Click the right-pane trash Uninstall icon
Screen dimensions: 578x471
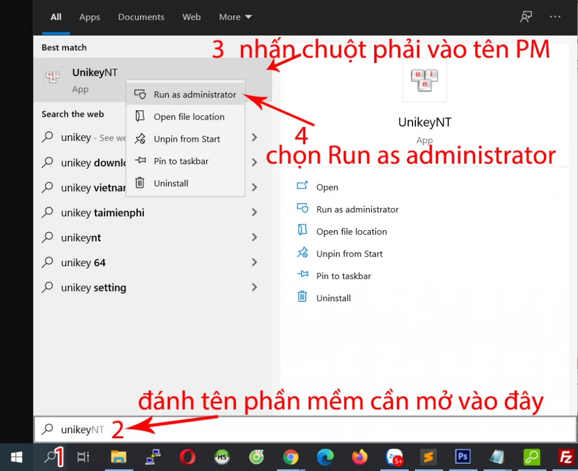(302, 297)
